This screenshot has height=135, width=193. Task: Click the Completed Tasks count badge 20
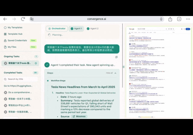[x=36, y=72]
